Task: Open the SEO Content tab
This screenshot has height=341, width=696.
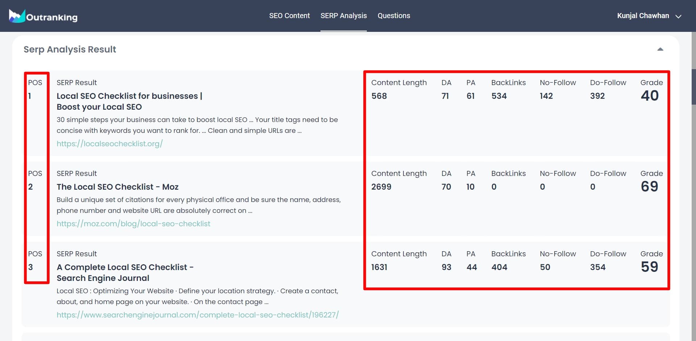Action: [x=289, y=16]
